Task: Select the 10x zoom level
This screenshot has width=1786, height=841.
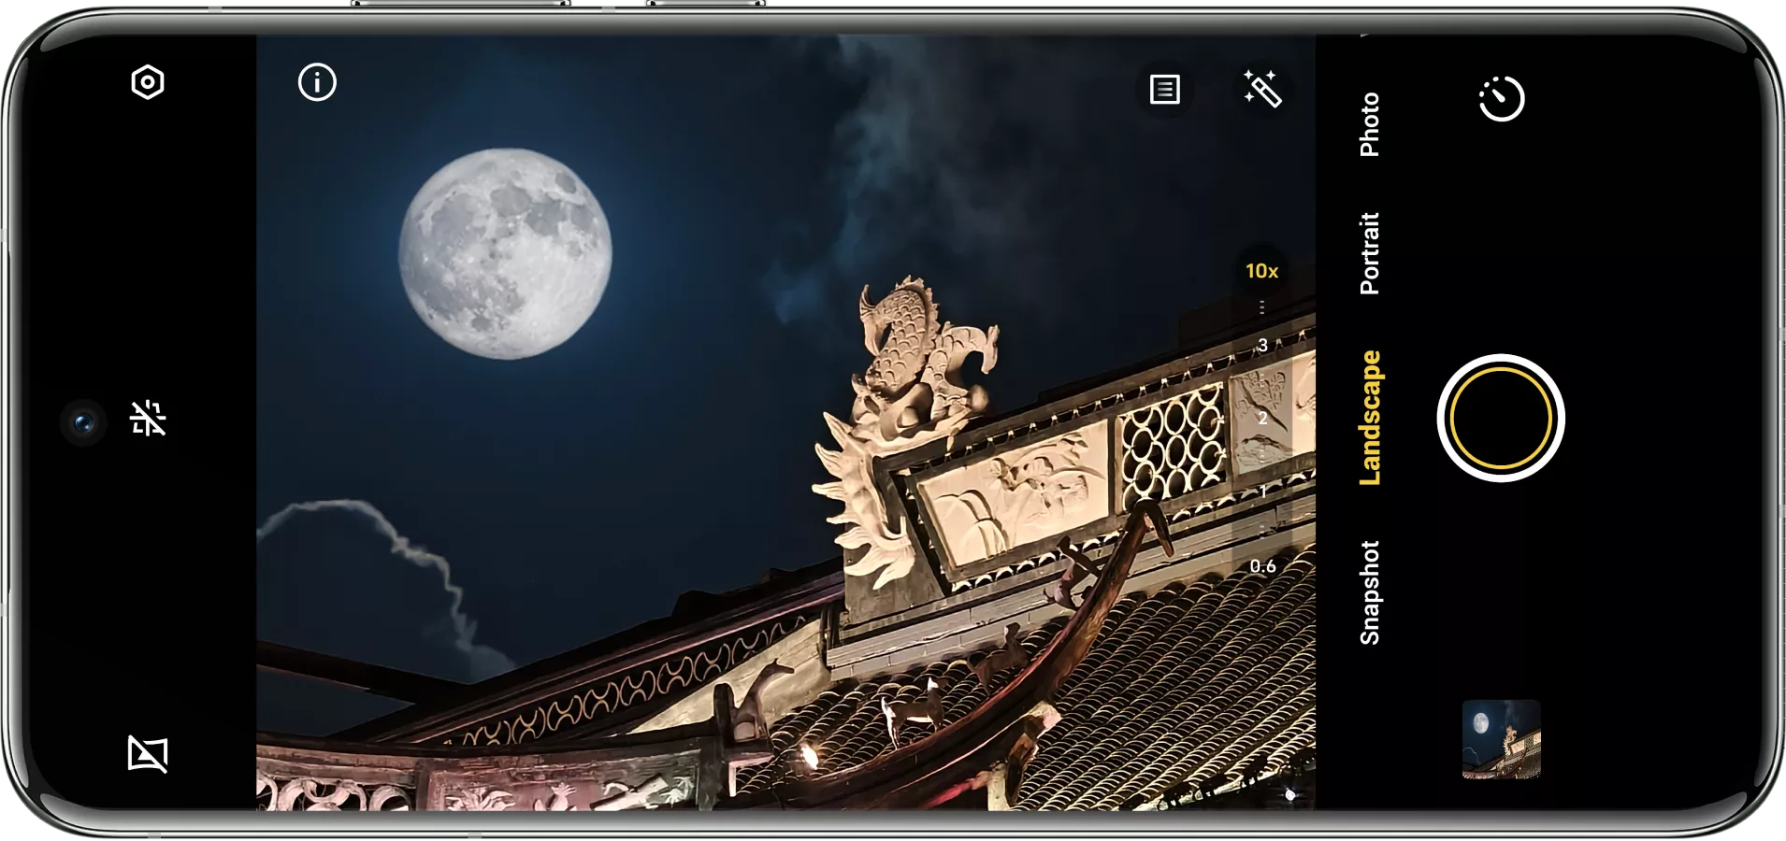Action: (1261, 271)
